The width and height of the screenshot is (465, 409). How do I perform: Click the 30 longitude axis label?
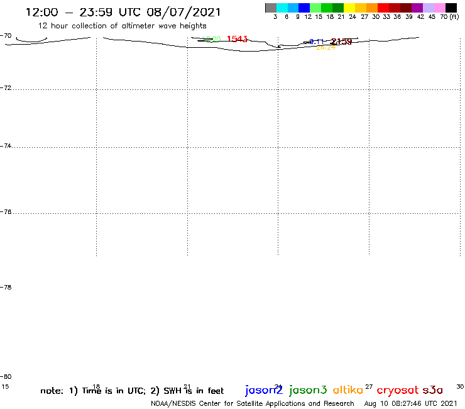click(x=460, y=387)
